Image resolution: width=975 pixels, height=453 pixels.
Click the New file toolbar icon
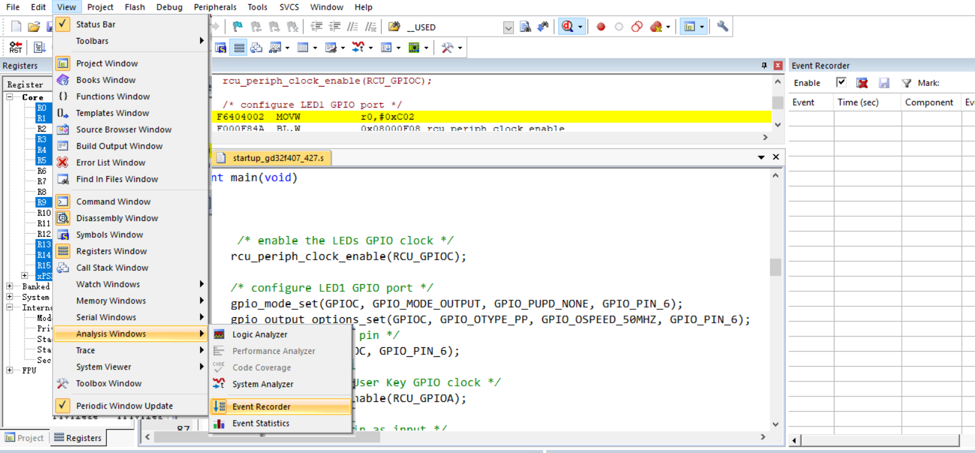pyautogui.click(x=16, y=26)
